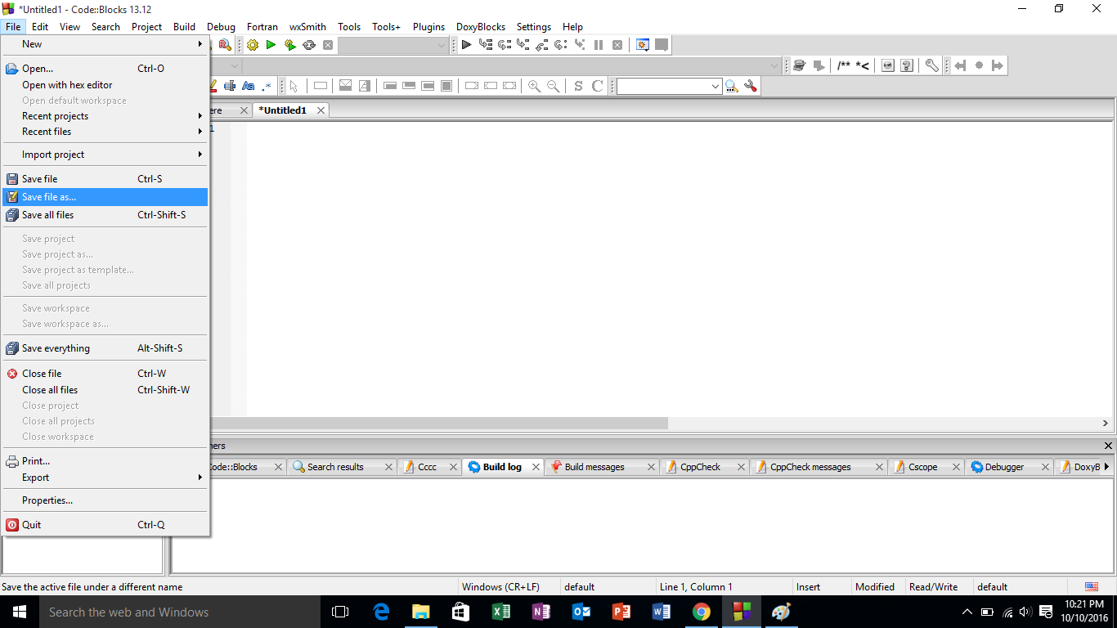Click the zoom in magnifier icon
This screenshot has width=1117, height=628.
[x=534, y=86]
